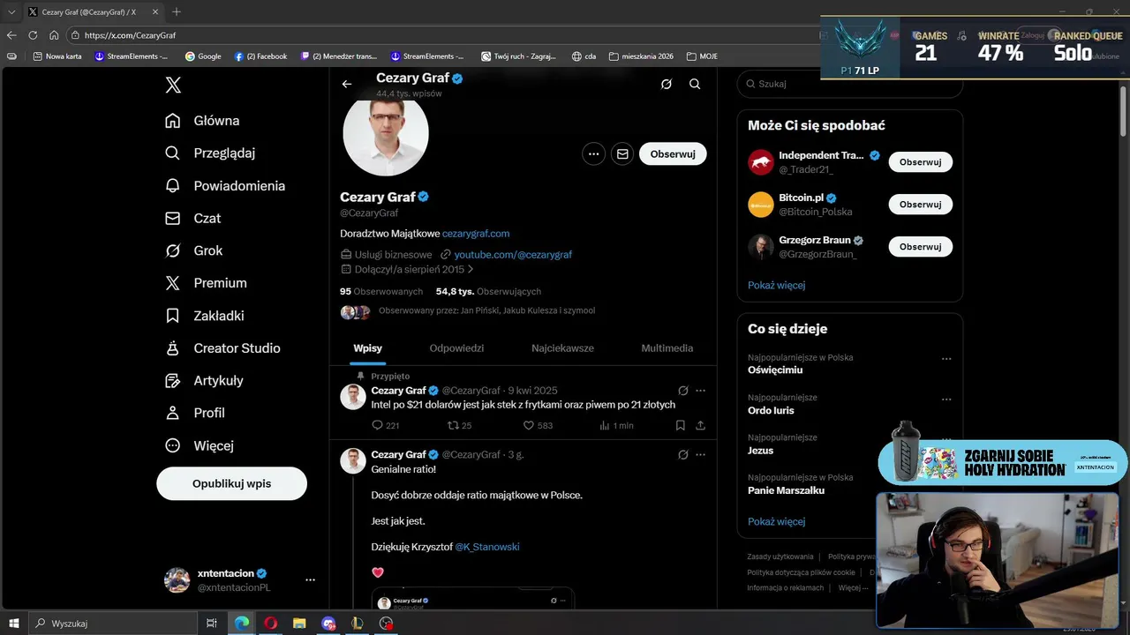The image size is (1130, 635).
Task: Open more menu on pinned Intel post
Action: (700, 391)
